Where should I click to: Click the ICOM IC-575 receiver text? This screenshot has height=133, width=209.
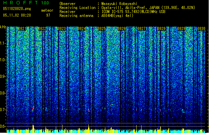tap(133, 12)
